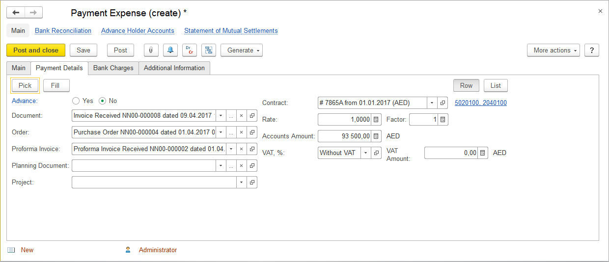Screen dimensions: 609x262
Task: Open calculator for the Rate field
Action: pos(376,120)
